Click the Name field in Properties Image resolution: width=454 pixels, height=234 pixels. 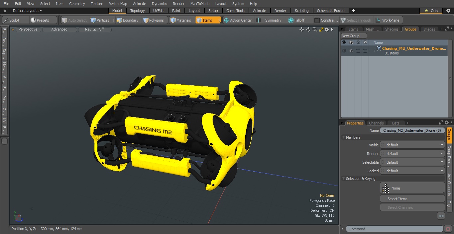tap(412, 130)
